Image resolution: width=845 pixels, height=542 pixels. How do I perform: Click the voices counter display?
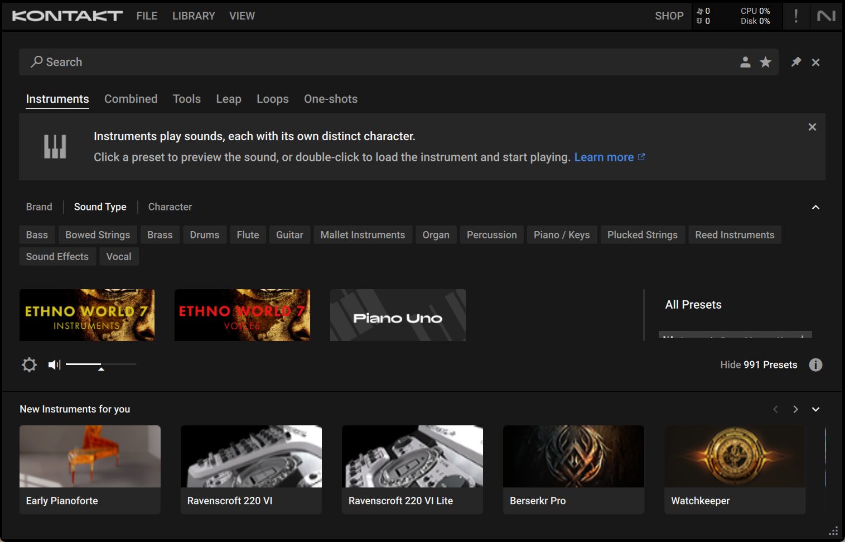(x=703, y=16)
